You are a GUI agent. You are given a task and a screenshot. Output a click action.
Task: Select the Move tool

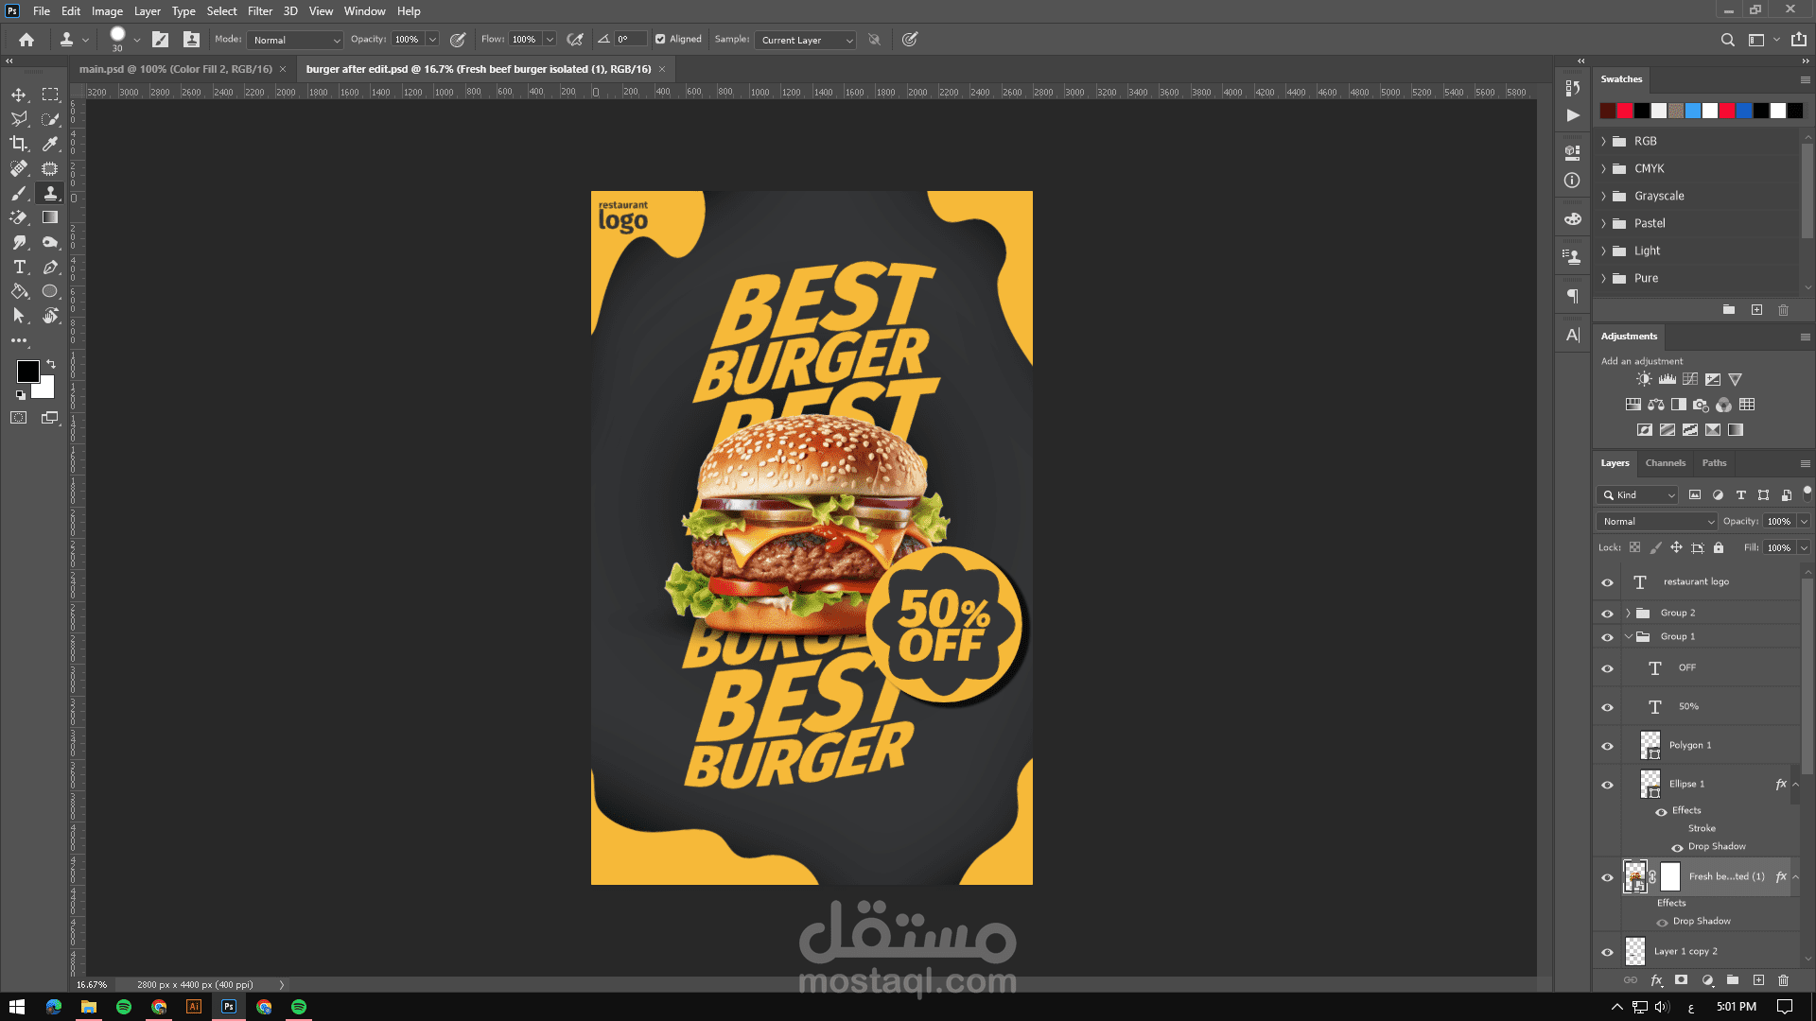coord(18,95)
